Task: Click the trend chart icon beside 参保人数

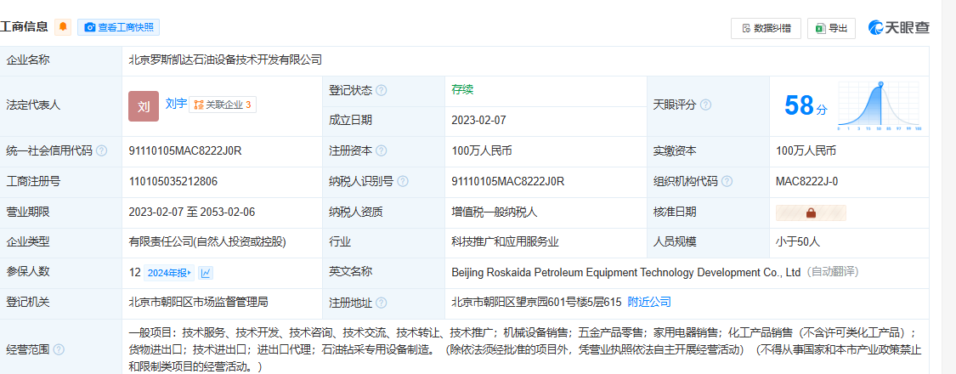Action: [206, 273]
